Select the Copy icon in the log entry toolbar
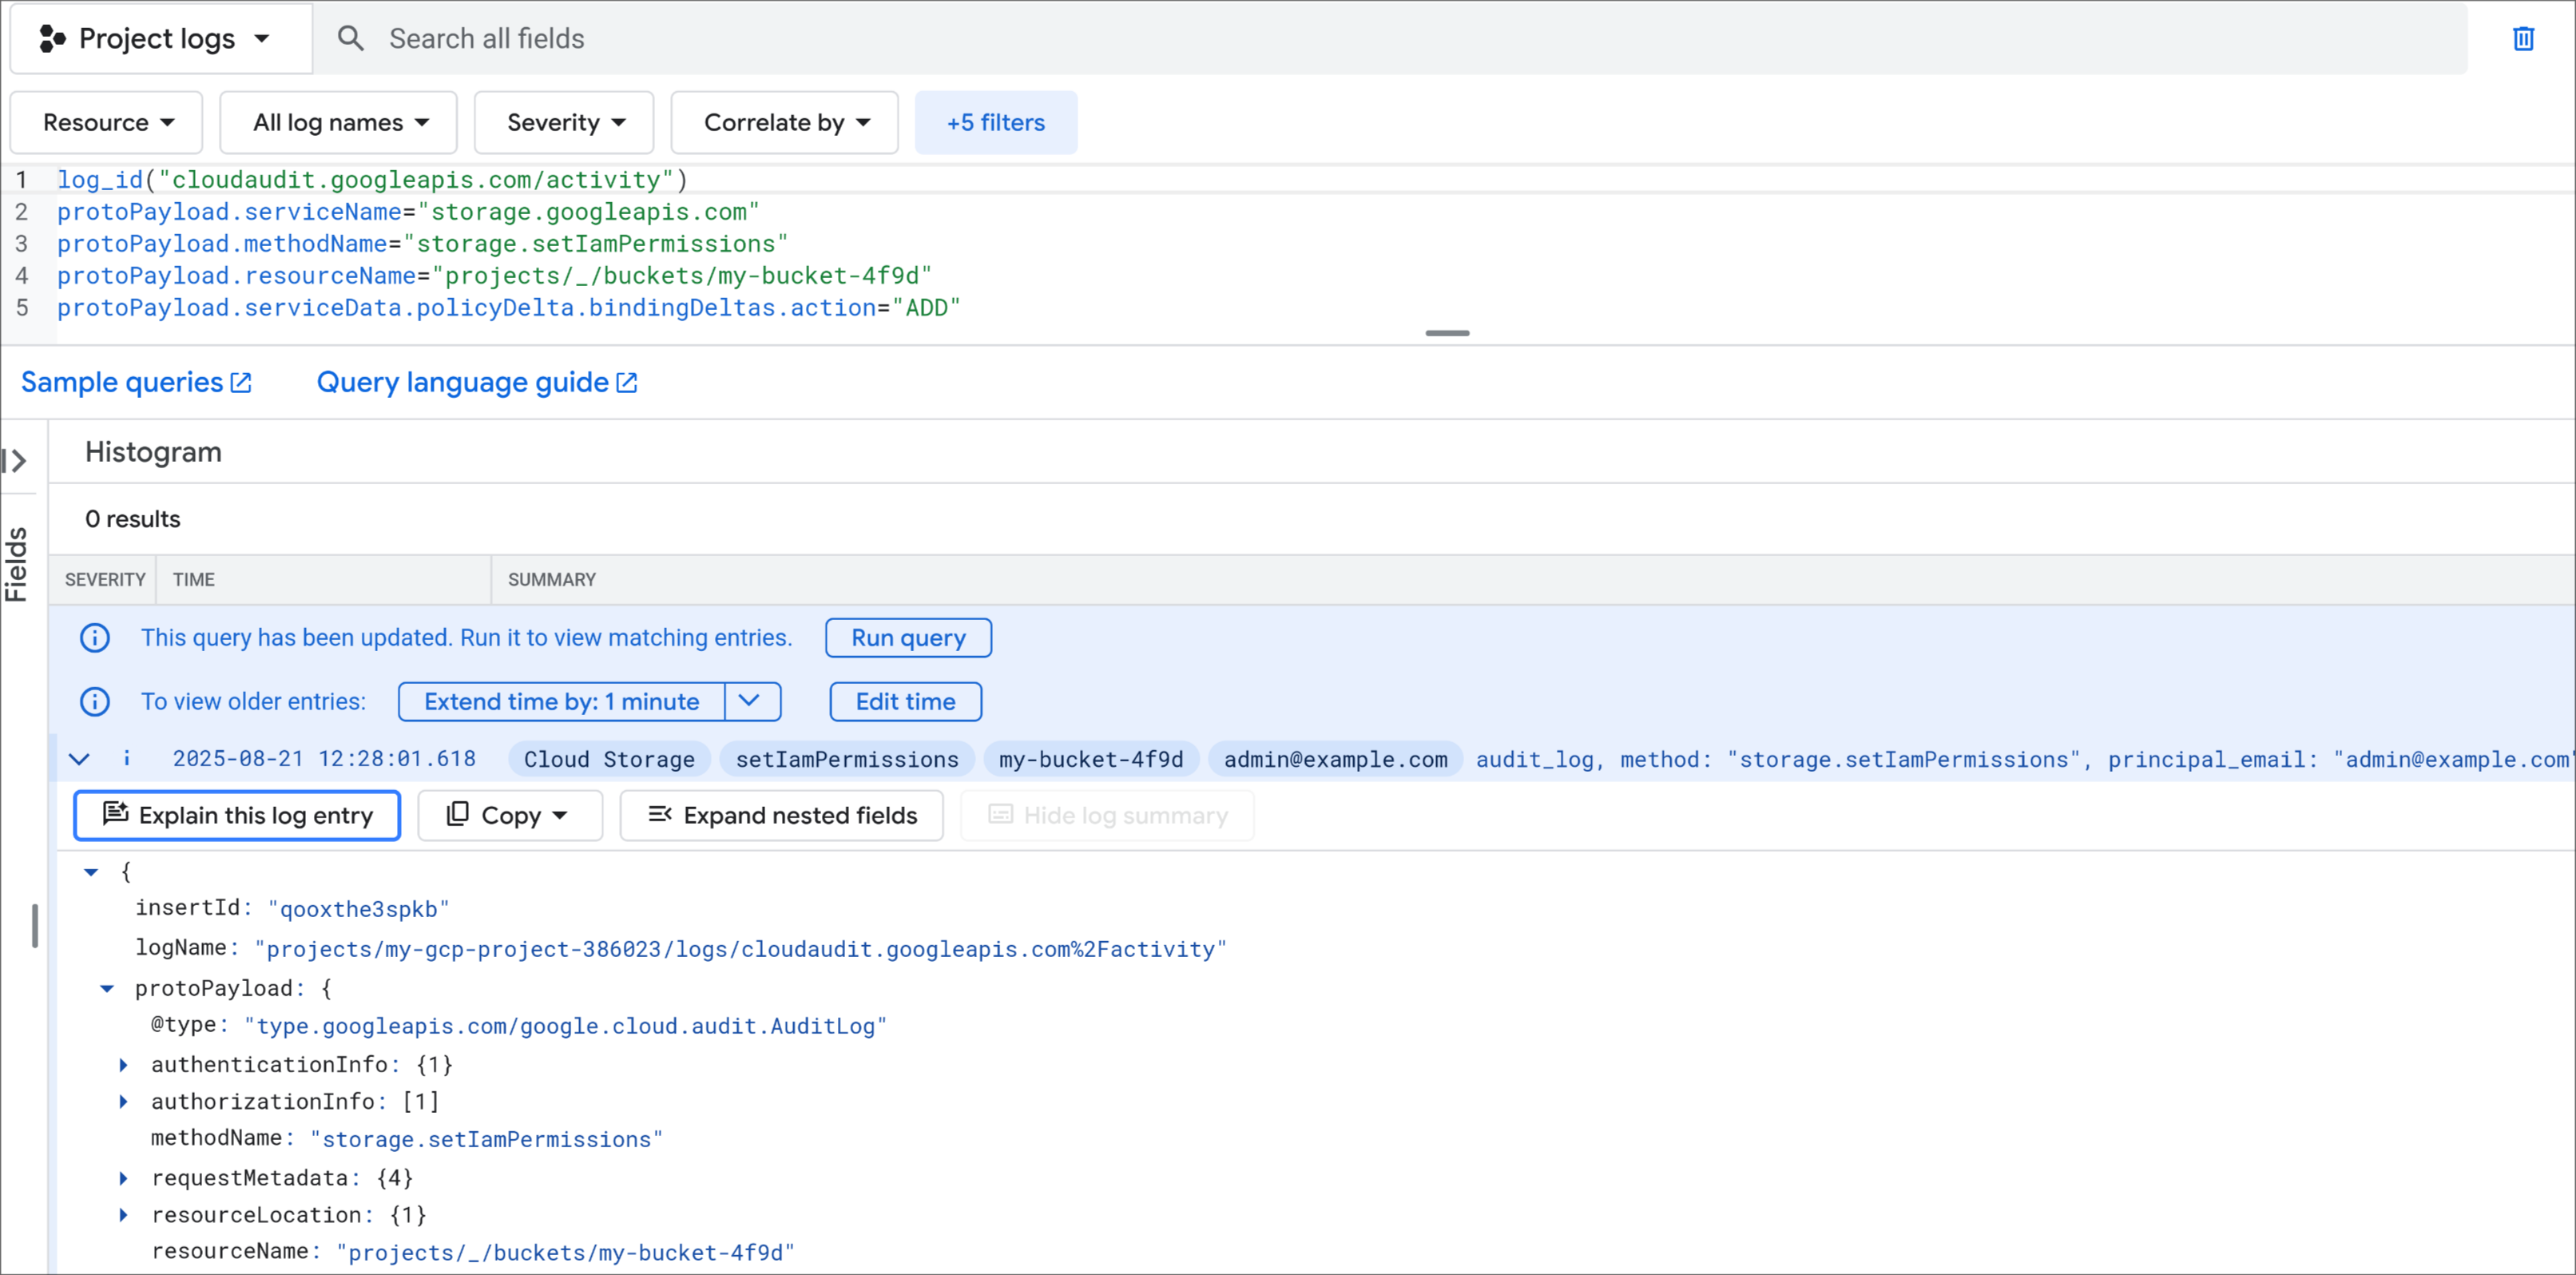This screenshot has width=2576, height=1275. (457, 815)
